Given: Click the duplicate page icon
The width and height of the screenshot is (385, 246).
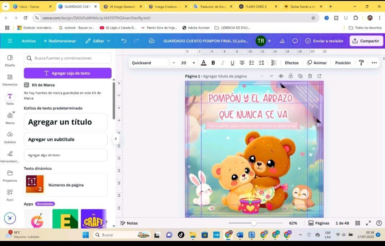Looking at the screenshot, I should point(301,76).
